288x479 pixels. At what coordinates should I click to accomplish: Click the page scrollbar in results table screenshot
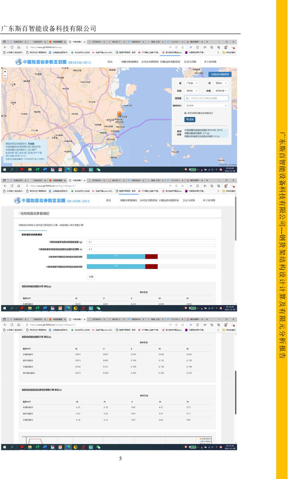pyautogui.click(x=236, y=392)
